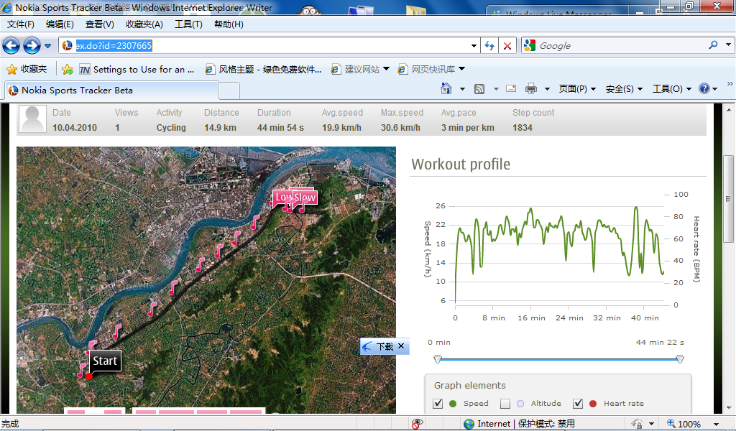Click the page scrollbar up arrow
This screenshot has height=431, width=736.
(729, 110)
